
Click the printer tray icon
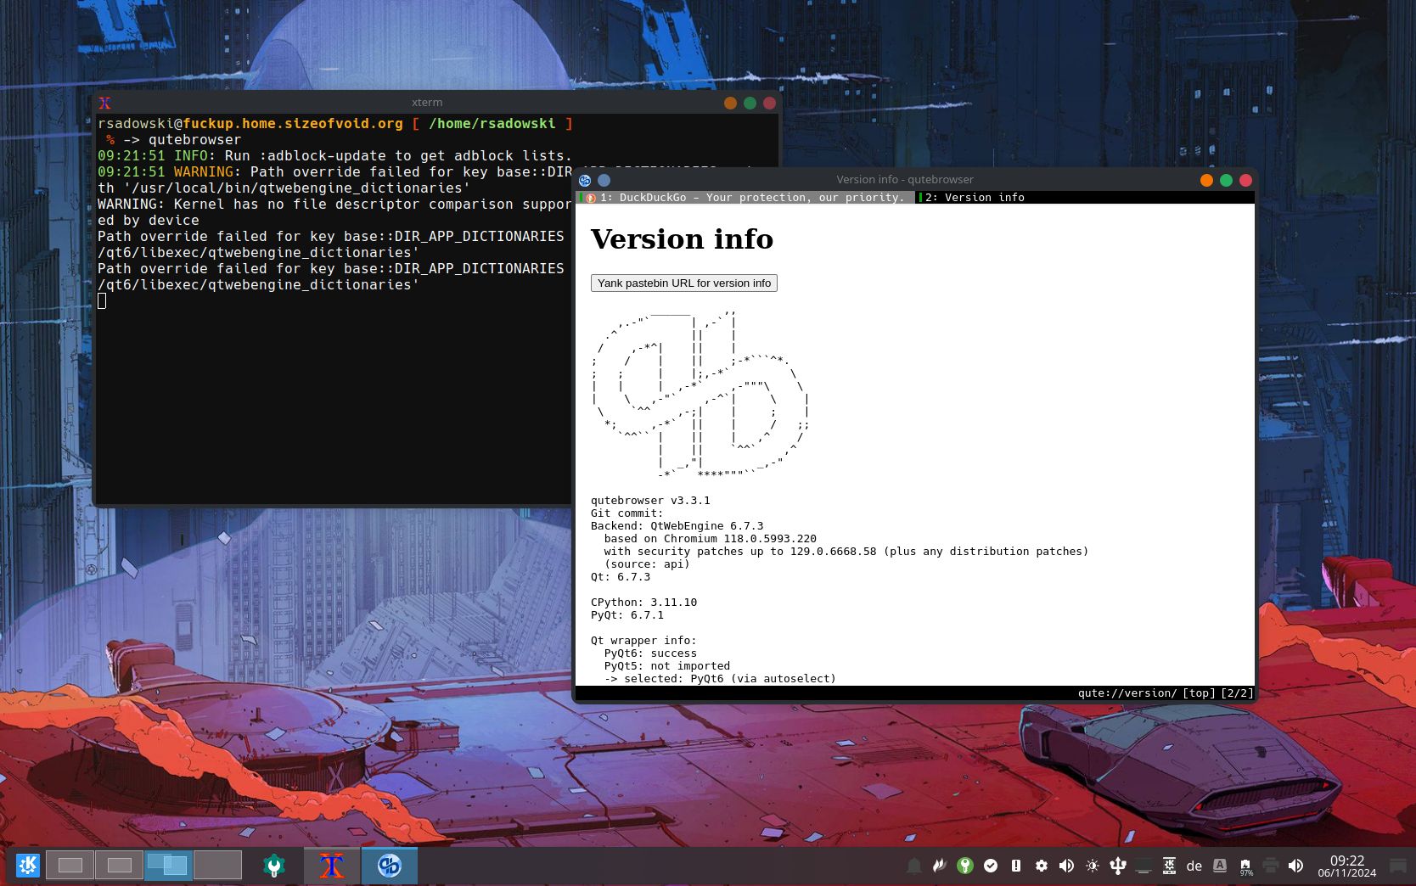click(x=1271, y=866)
